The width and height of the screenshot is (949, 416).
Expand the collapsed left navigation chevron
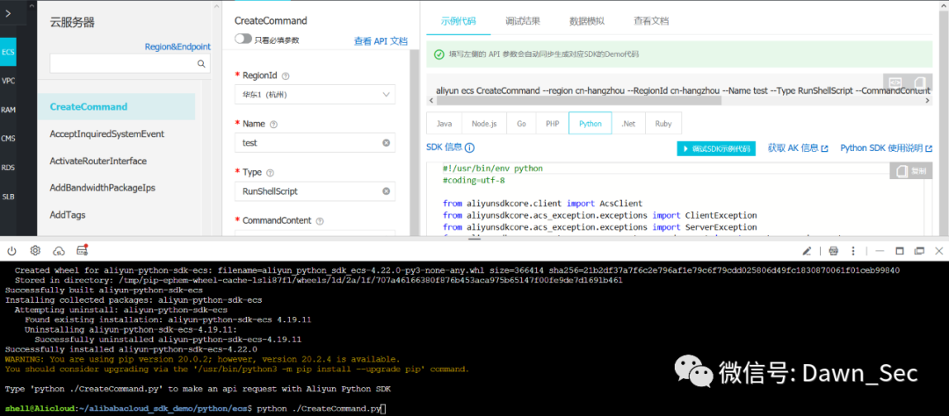(x=8, y=12)
